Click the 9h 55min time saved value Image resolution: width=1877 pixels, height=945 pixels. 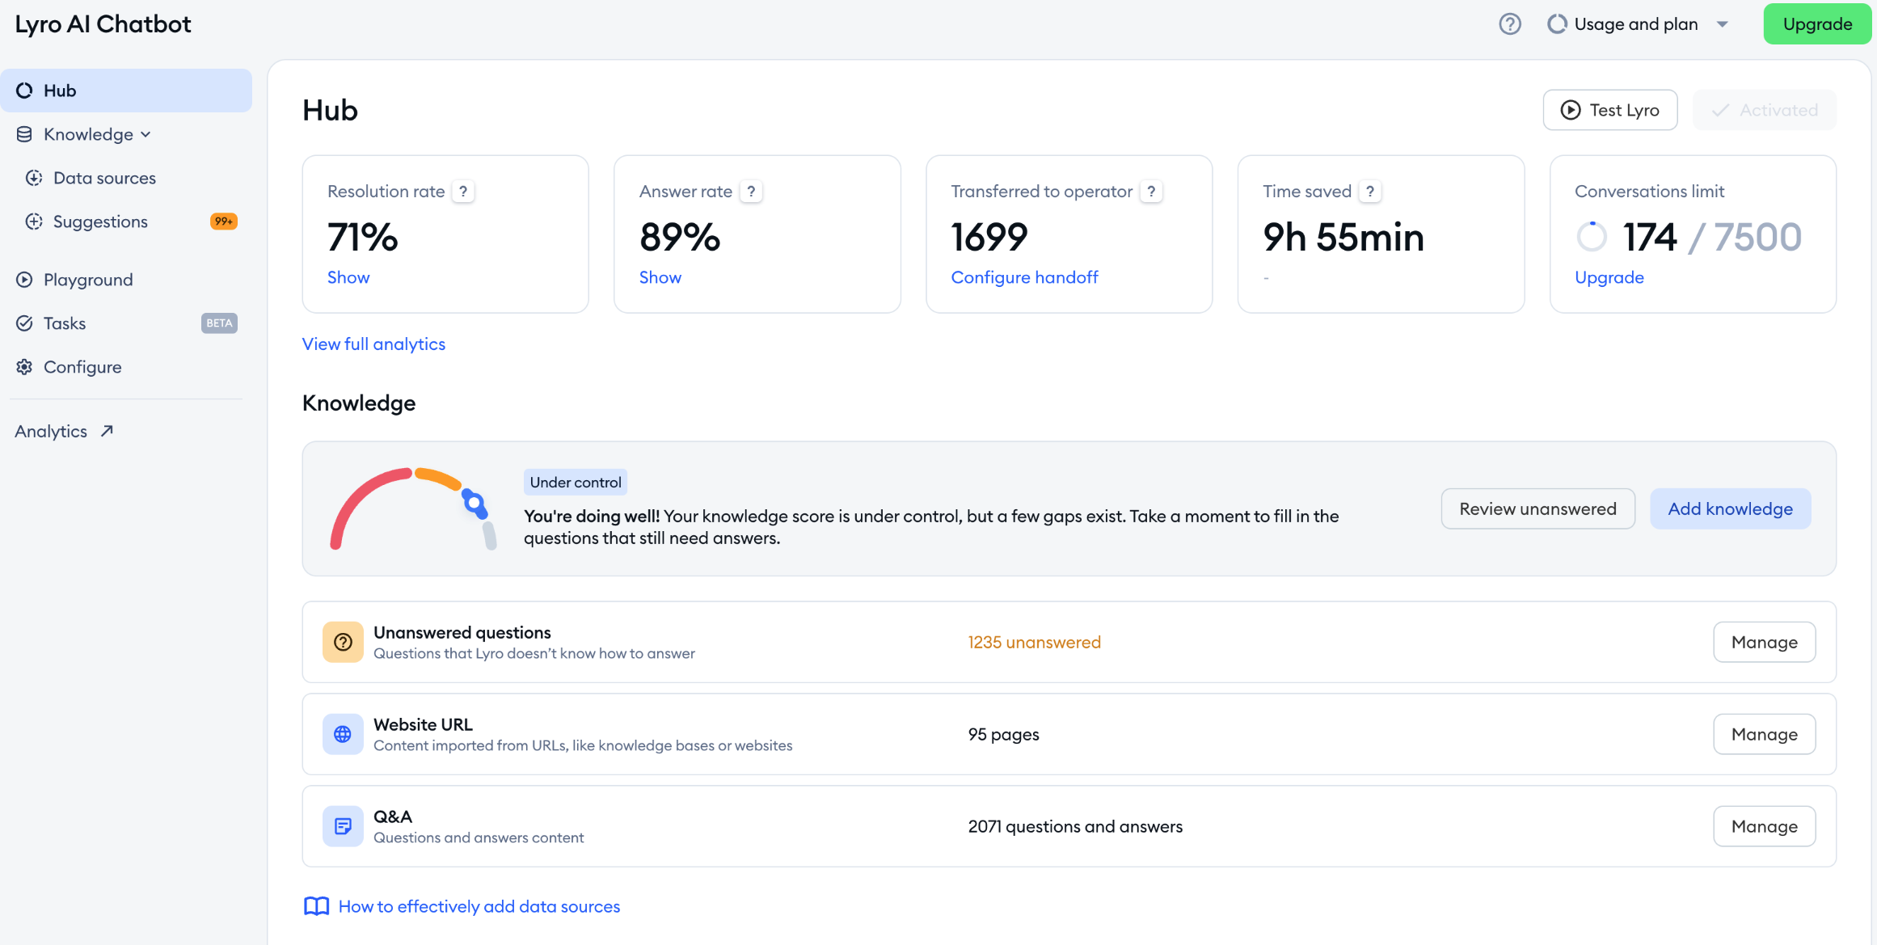pos(1343,237)
